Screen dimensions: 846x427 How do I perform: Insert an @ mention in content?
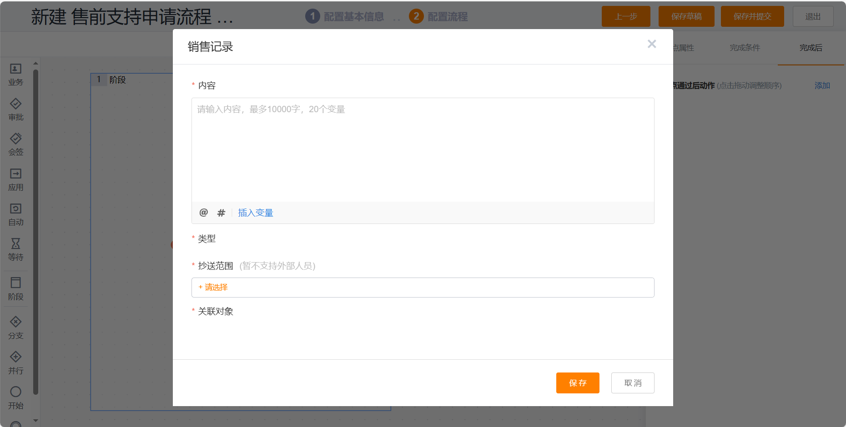point(204,213)
